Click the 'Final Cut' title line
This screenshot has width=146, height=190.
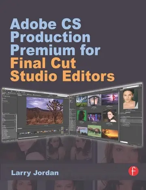coord(43,64)
